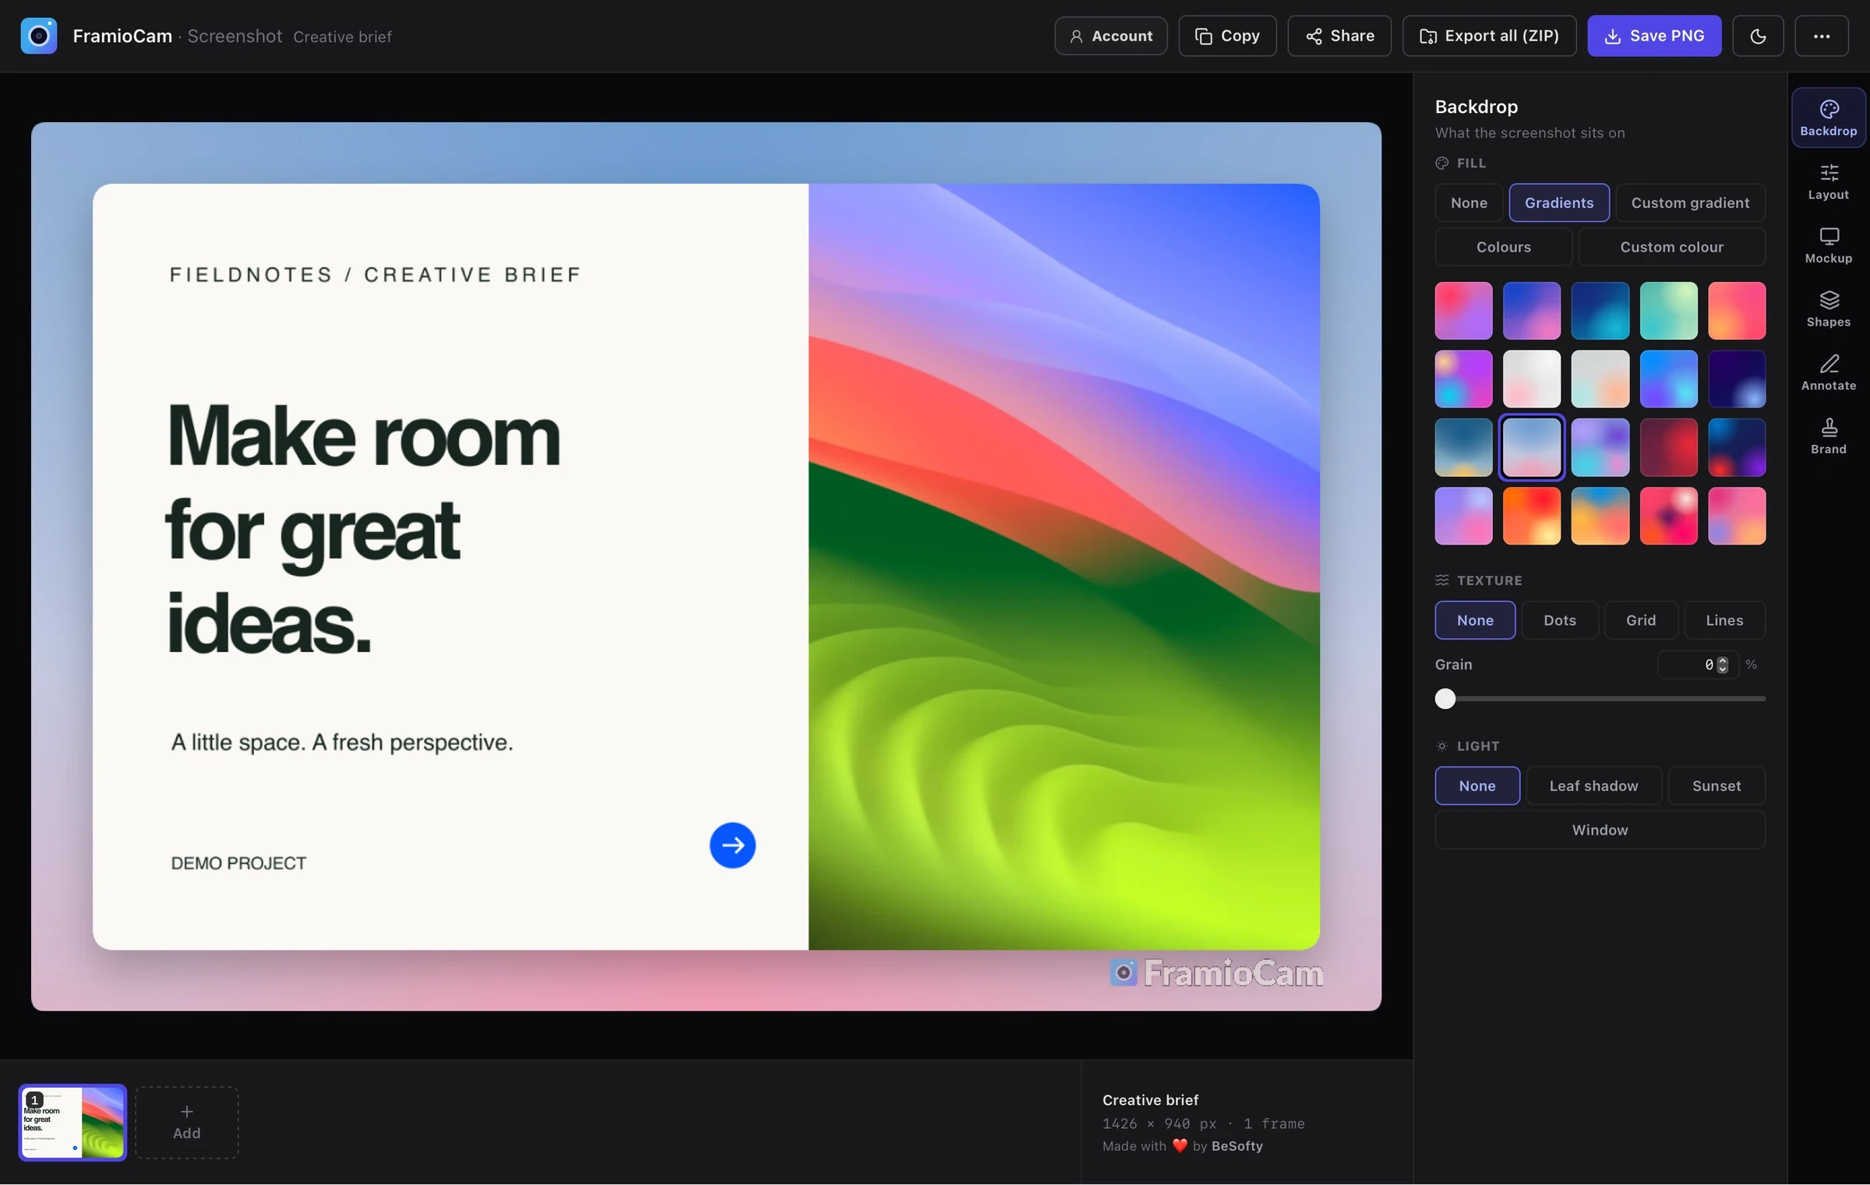1870x1185 pixels.
Task: Choose the Dots texture
Action: coord(1560,620)
